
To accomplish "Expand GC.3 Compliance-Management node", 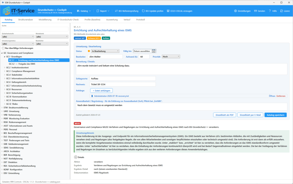I will pos(5,71).
